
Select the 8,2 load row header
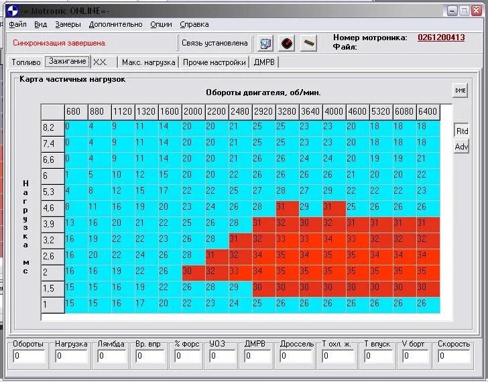(53, 128)
